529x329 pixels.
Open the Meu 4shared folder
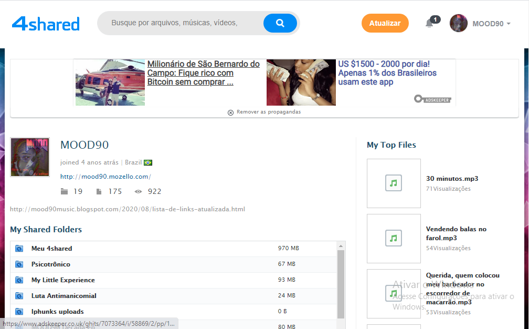51,248
